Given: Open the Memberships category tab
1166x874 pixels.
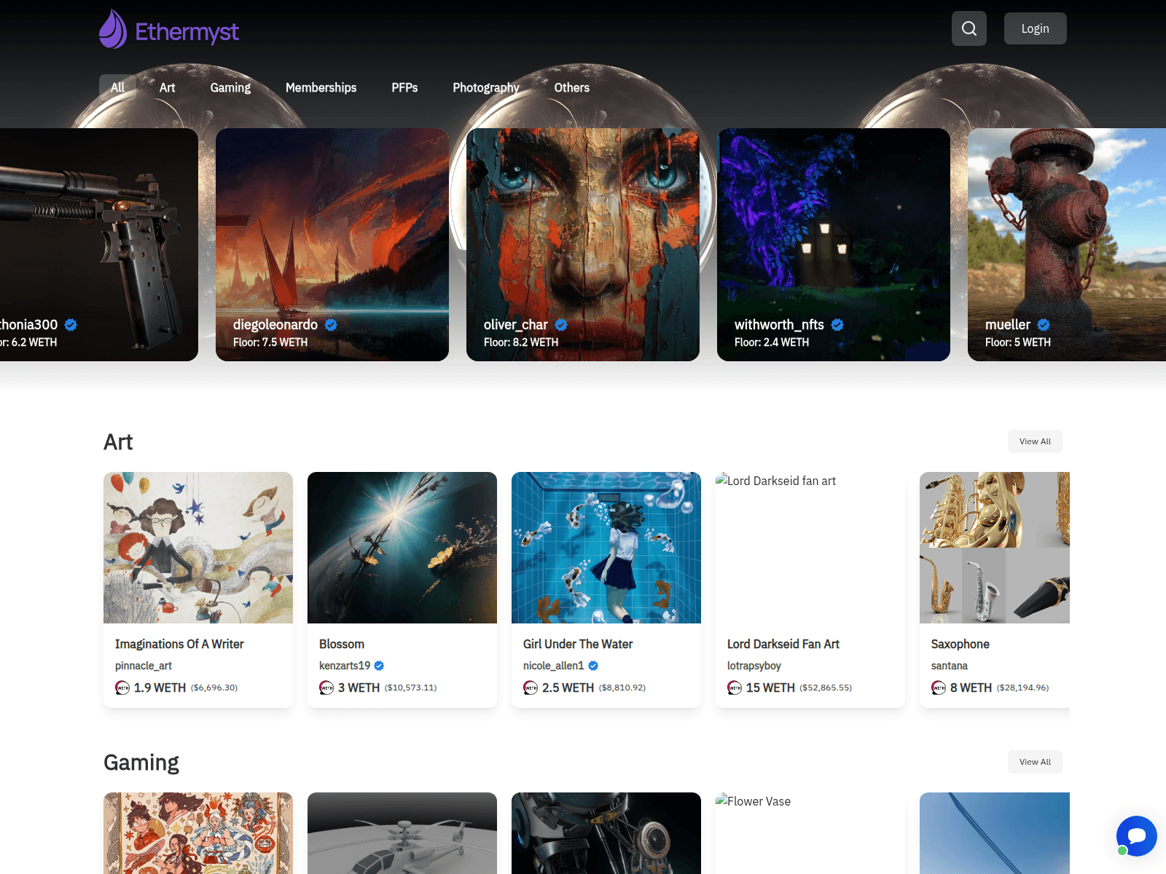Looking at the screenshot, I should [321, 87].
